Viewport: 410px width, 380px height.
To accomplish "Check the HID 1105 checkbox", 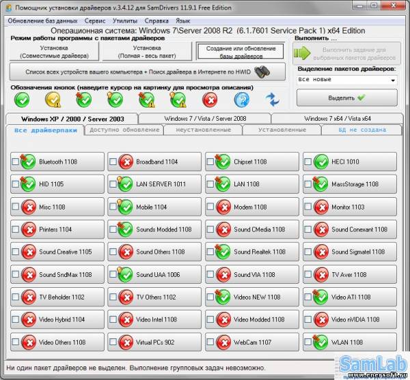I will [x=16, y=184].
